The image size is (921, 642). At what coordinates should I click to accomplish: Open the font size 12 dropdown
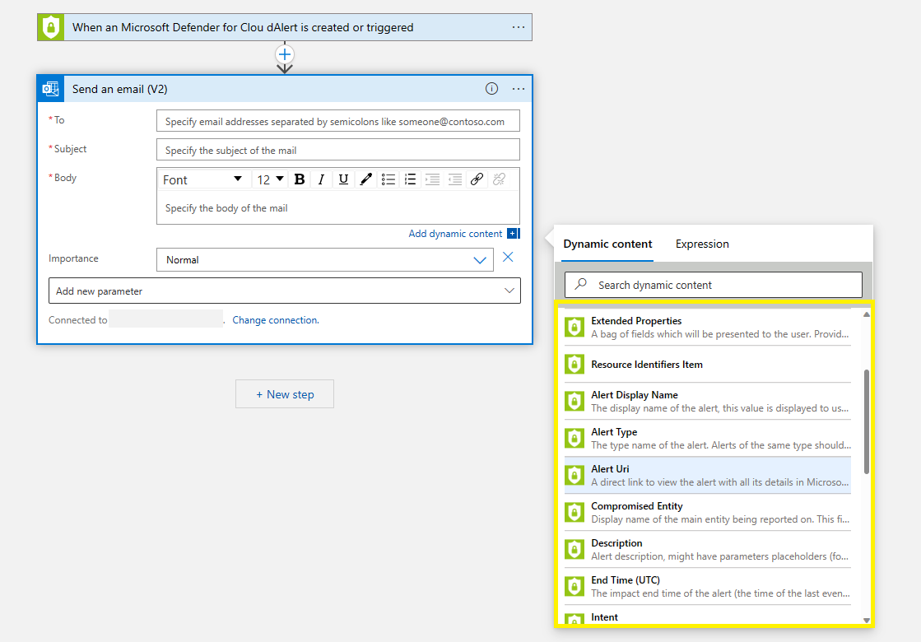click(x=269, y=179)
